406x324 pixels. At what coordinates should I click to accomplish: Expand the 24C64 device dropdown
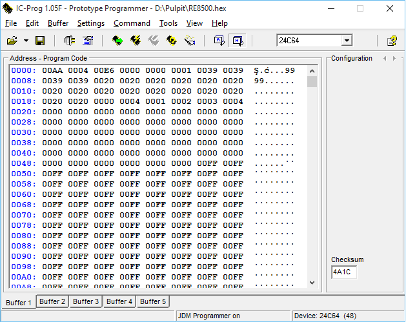coord(347,41)
